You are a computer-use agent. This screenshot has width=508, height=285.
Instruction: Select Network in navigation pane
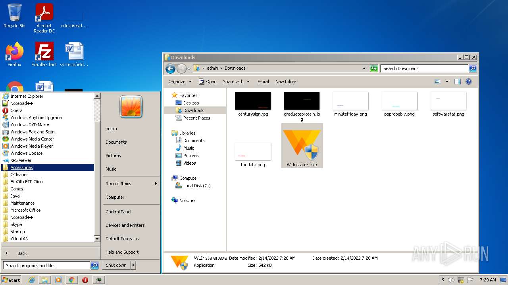187,201
